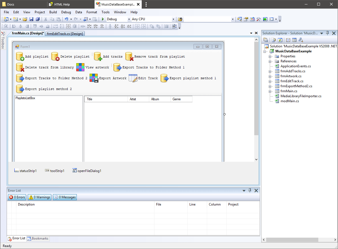Screen dimensions: 338x249
Task: Click the Start Debugging play icon
Action: 103,19
